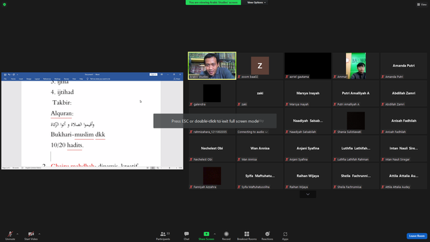Screen dimensions: 430x242
Task: Select Web Layout view in Word status bar
Action: (157, 167)
